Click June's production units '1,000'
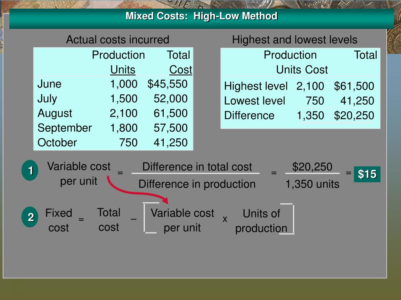This screenshot has height=300, width=401. 124,84
